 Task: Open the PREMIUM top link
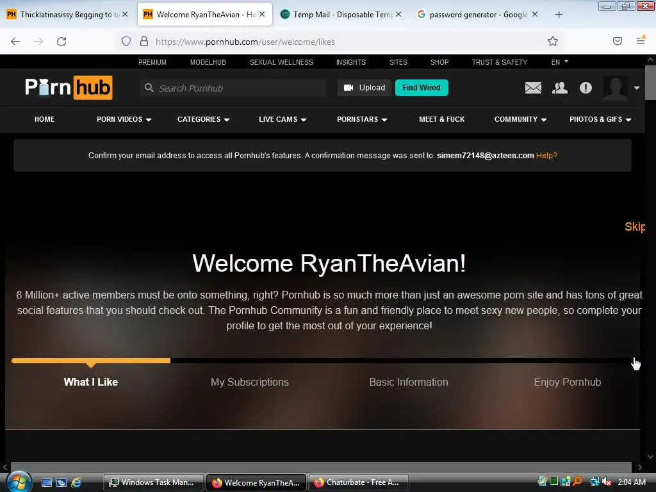coord(152,62)
